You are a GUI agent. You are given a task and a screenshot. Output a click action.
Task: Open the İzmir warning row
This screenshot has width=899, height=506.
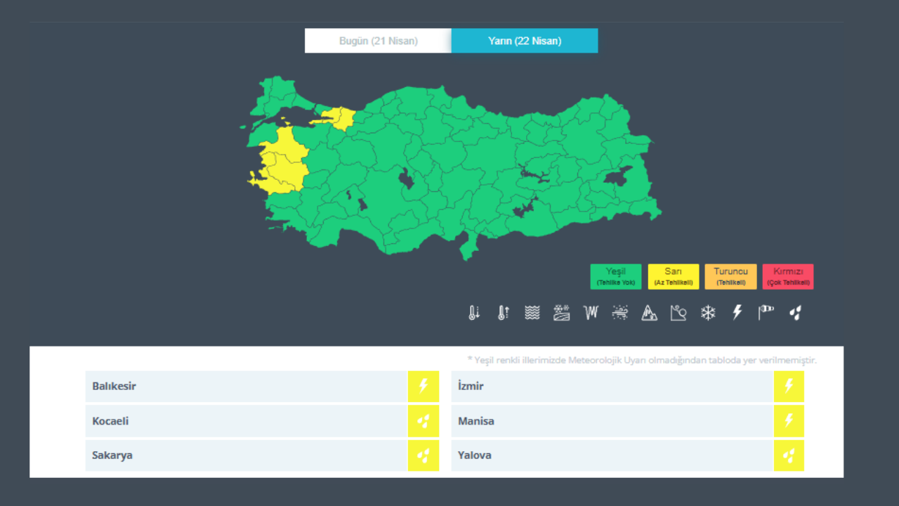611,386
